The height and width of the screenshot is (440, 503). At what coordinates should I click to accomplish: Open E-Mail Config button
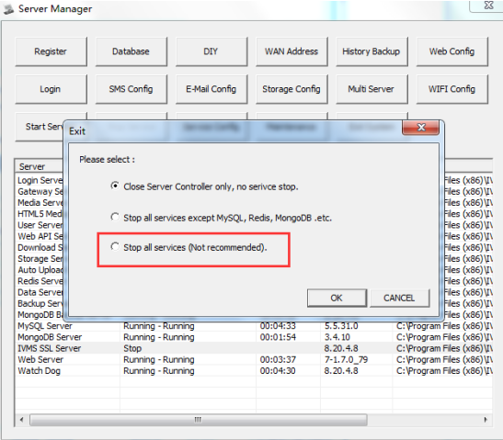tap(211, 89)
